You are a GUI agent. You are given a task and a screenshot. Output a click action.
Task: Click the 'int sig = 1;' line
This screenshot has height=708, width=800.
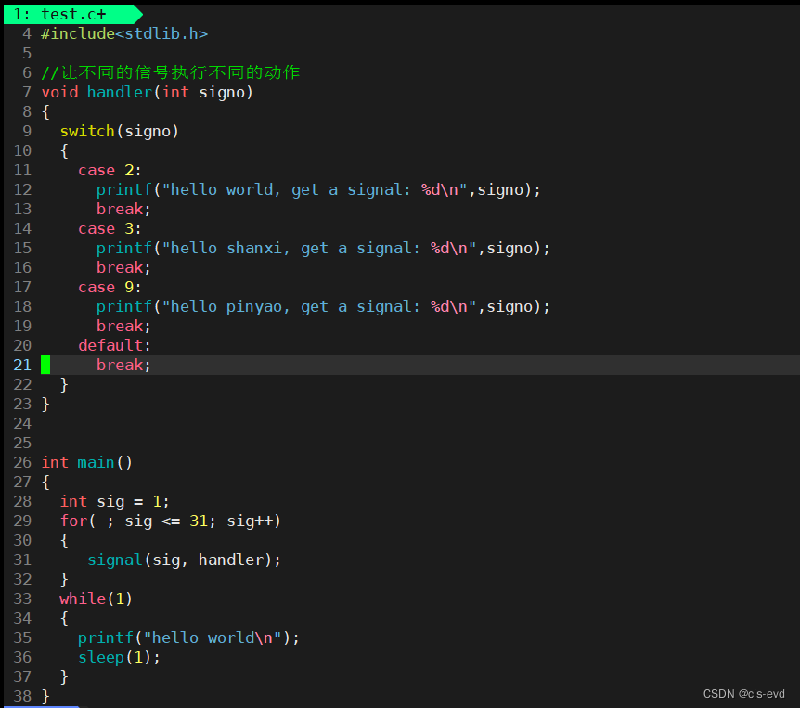tap(114, 502)
